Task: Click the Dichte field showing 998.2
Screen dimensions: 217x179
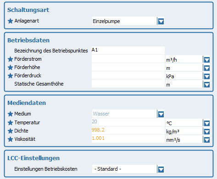Action: click(128, 131)
